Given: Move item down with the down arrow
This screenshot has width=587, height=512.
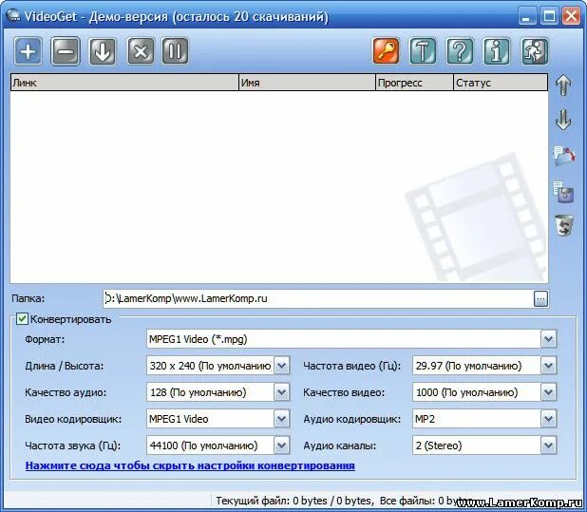Looking at the screenshot, I should (x=563, y=119).
